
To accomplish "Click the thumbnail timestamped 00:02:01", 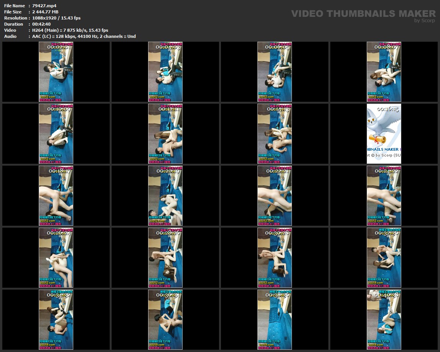I will tap(56, 72).
